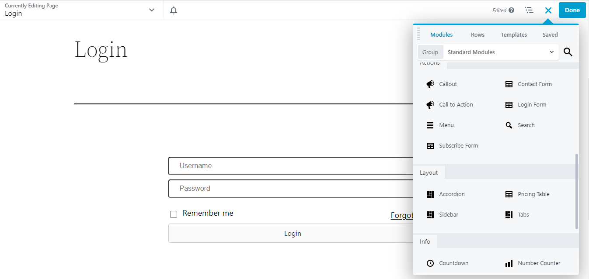589x279 pixels.
Task: Open the notifications bell
Action: tap(173, 10)
